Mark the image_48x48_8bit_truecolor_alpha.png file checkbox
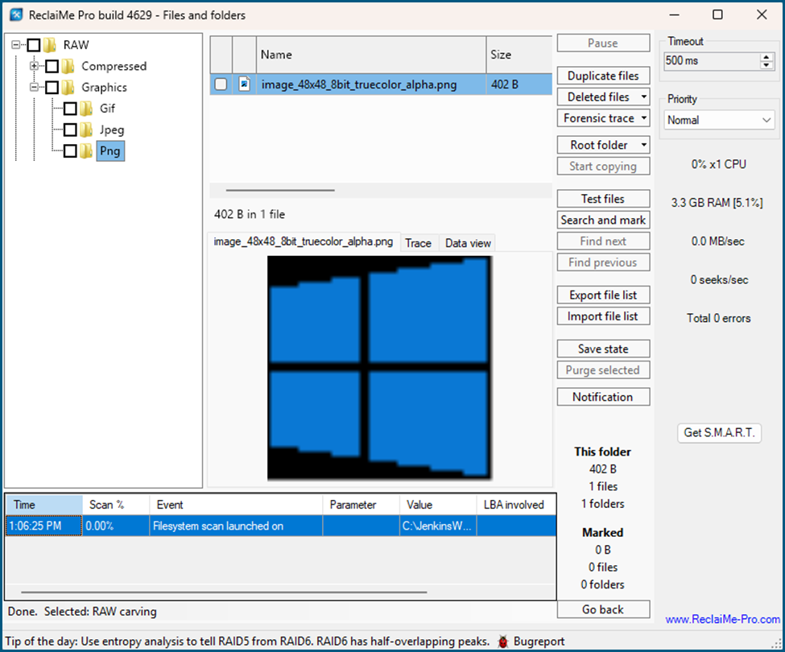The height and width of the screenshot is (652, 785). 221,84
